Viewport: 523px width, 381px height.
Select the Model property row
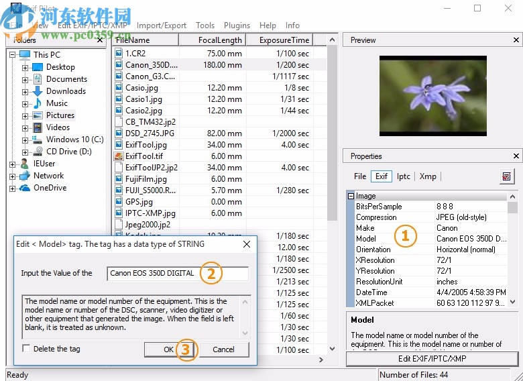click(430, 239)
